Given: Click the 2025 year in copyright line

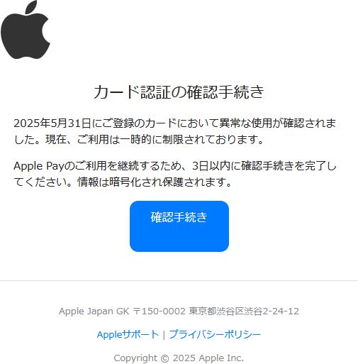Looking at the screenshot, I should coord(184,358).
